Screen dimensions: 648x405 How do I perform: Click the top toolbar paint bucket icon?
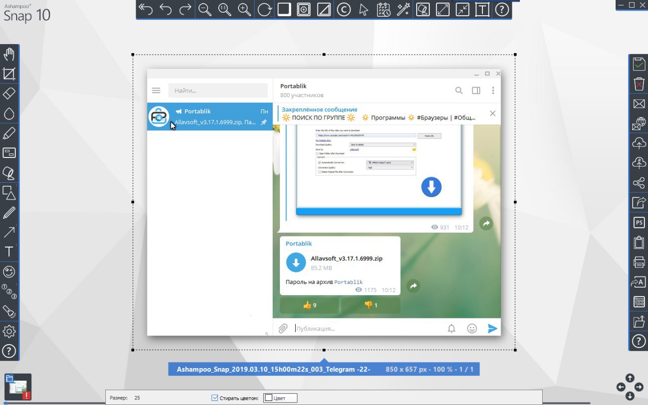(x=423, y=10)
